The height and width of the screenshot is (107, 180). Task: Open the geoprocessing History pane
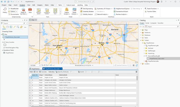coord(5,10)
